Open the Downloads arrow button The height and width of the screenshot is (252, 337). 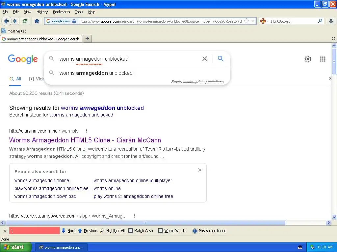[331, 21]
